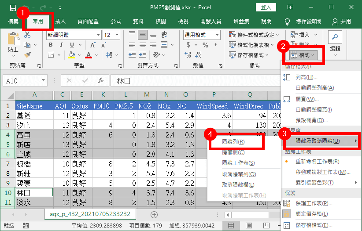Click the Name Box showing A10
The width and height of the screenshot is (362, 231).
point(25,81)
